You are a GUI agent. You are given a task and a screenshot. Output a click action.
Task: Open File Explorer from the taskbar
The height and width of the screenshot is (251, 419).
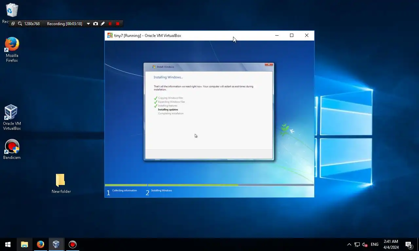pos(25,244)
